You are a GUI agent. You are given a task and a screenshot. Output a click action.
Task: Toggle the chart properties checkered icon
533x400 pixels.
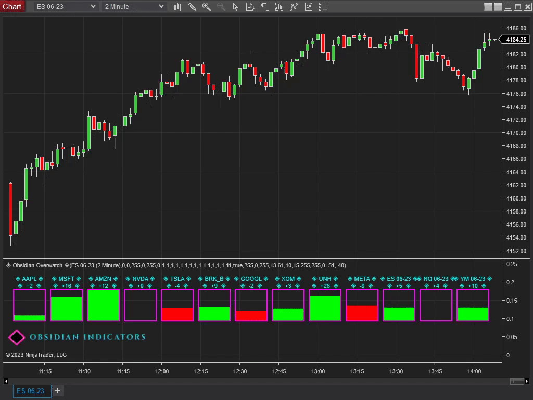tap(309, 7)
